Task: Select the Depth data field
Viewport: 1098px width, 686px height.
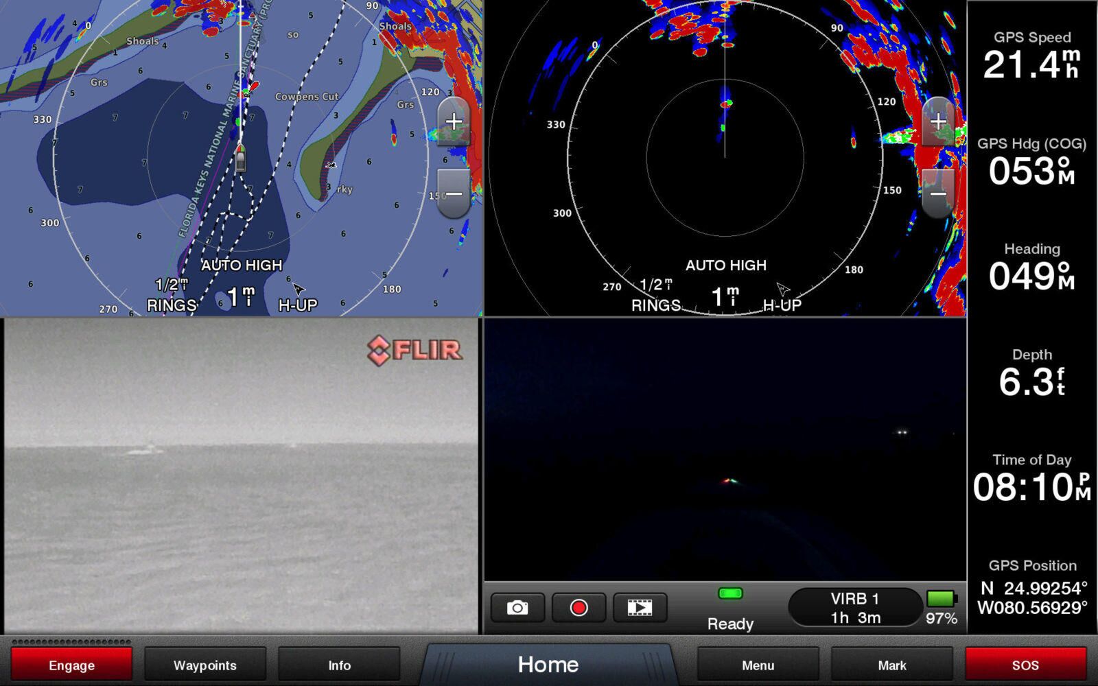Action: tap(1031, 374)
